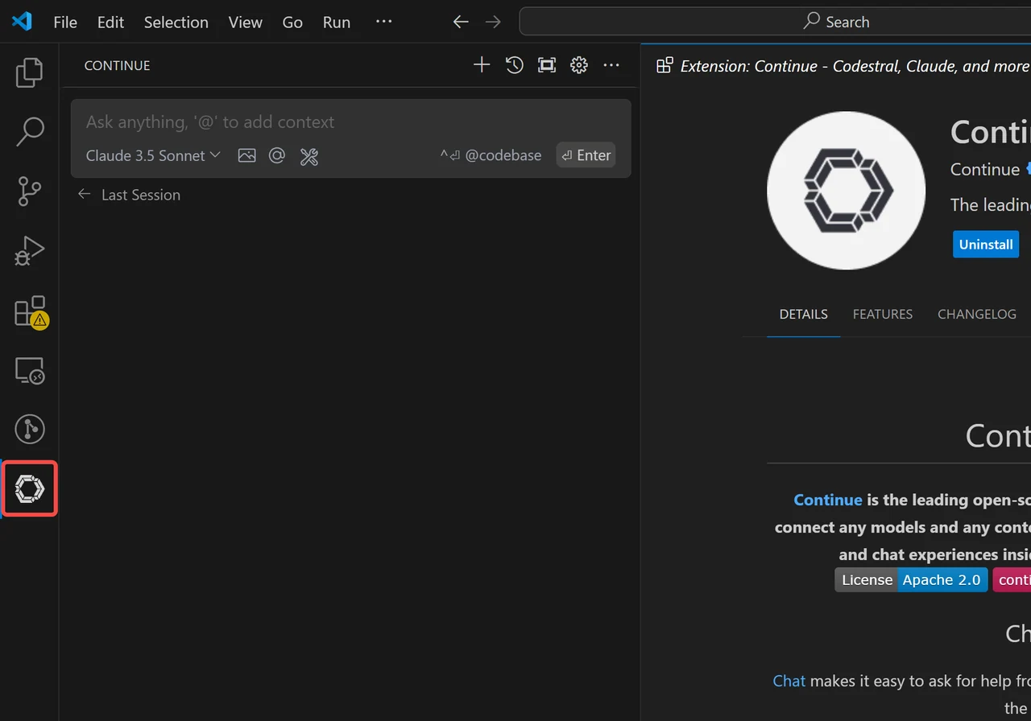This screenshot has width=1031, height=721.
Task: Toggle the tools wrench icon
Action: tap(309, 156)
